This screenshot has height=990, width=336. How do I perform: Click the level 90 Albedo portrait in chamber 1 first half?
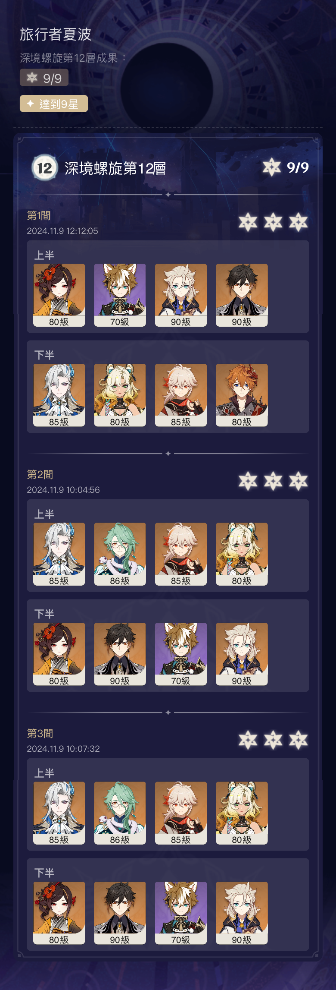[x=181, y=295]
